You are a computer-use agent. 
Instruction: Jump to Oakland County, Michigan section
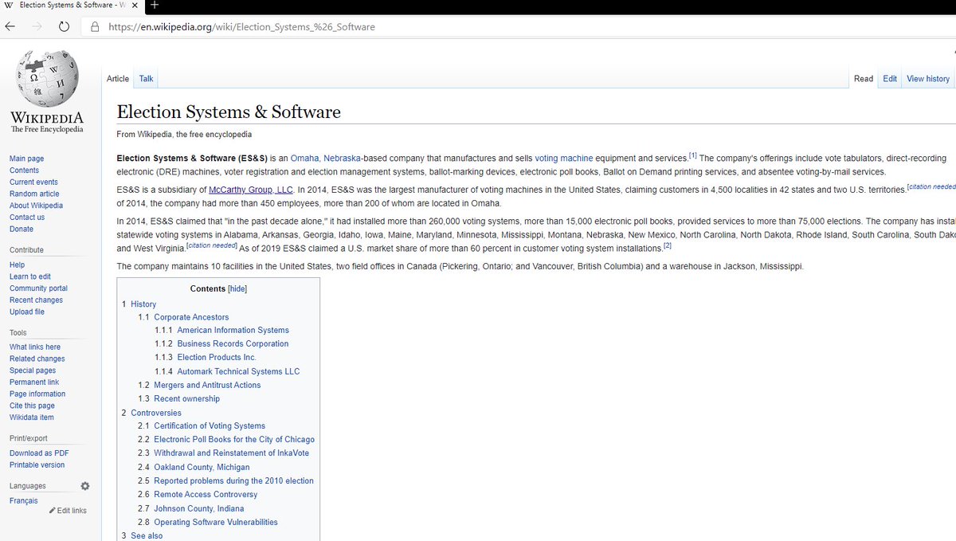pos(194,467)
